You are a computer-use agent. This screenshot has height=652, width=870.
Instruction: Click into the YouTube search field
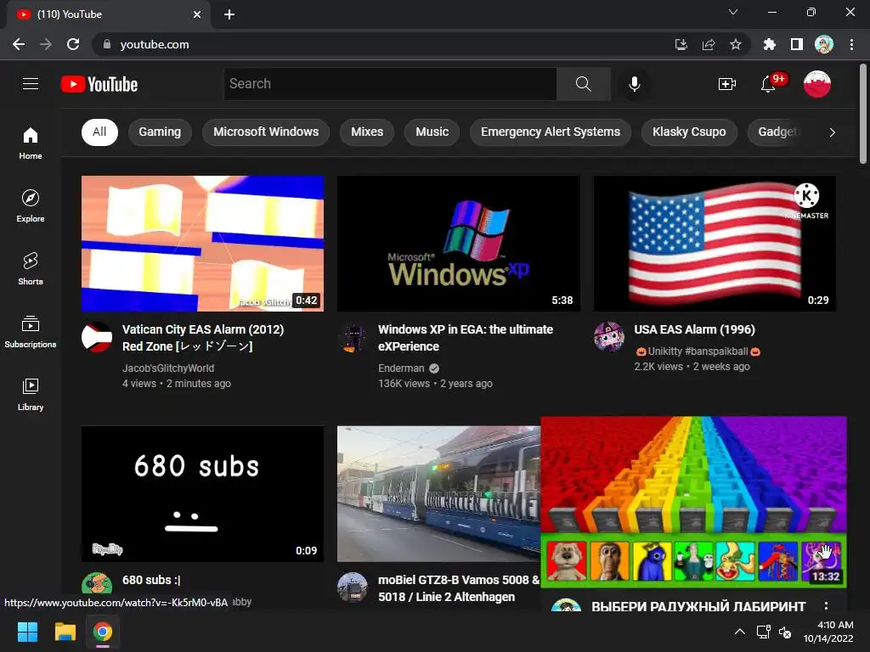[390, 84]
